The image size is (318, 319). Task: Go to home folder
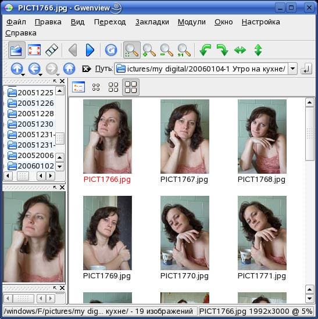pyautogui.click(x=69, y=69)
